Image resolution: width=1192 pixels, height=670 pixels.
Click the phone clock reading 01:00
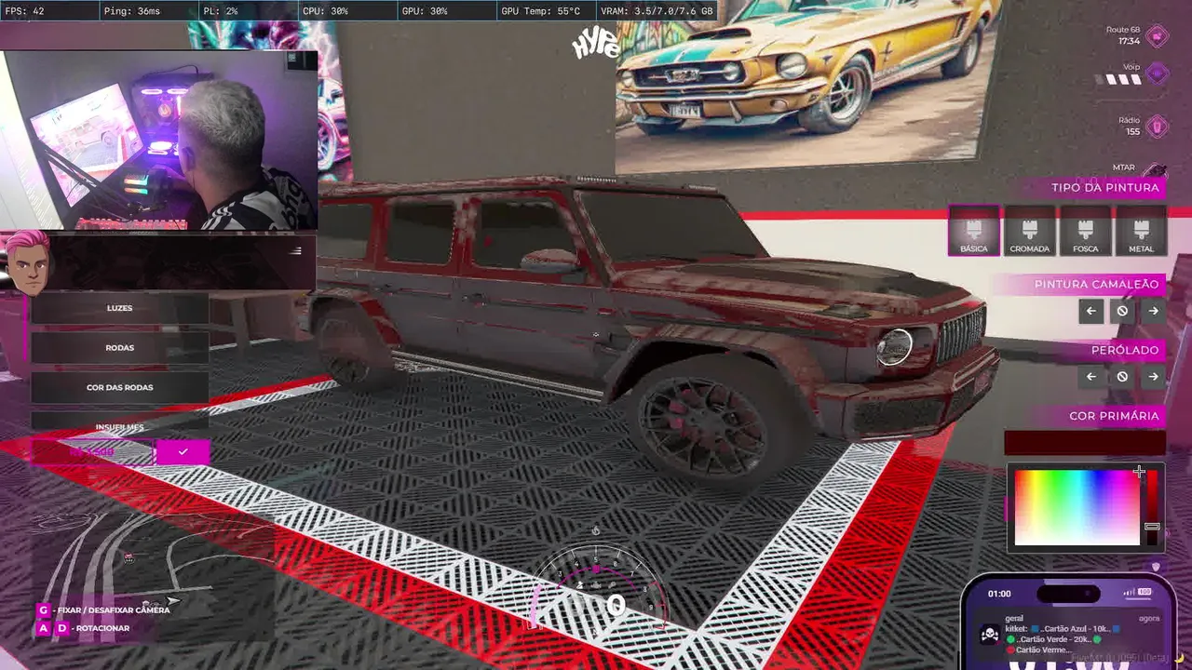coord(999,594)
